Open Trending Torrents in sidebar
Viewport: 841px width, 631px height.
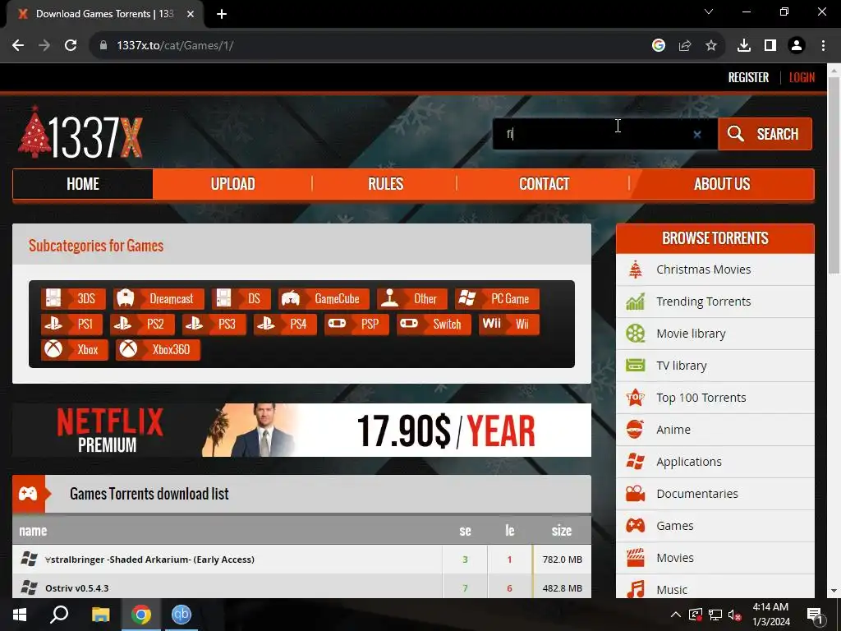(x=715, y=302)
